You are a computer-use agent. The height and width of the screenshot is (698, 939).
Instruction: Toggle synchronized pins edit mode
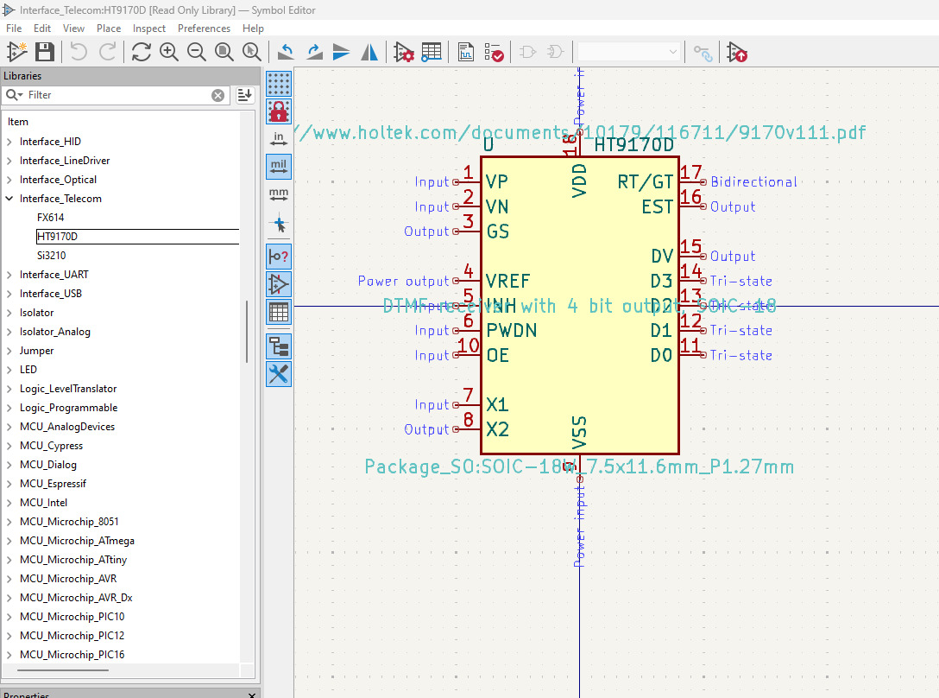pos(703,52)
